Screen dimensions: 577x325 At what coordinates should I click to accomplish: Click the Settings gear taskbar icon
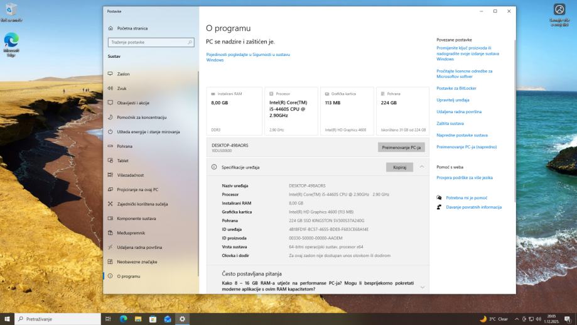[x=182, y=319]
